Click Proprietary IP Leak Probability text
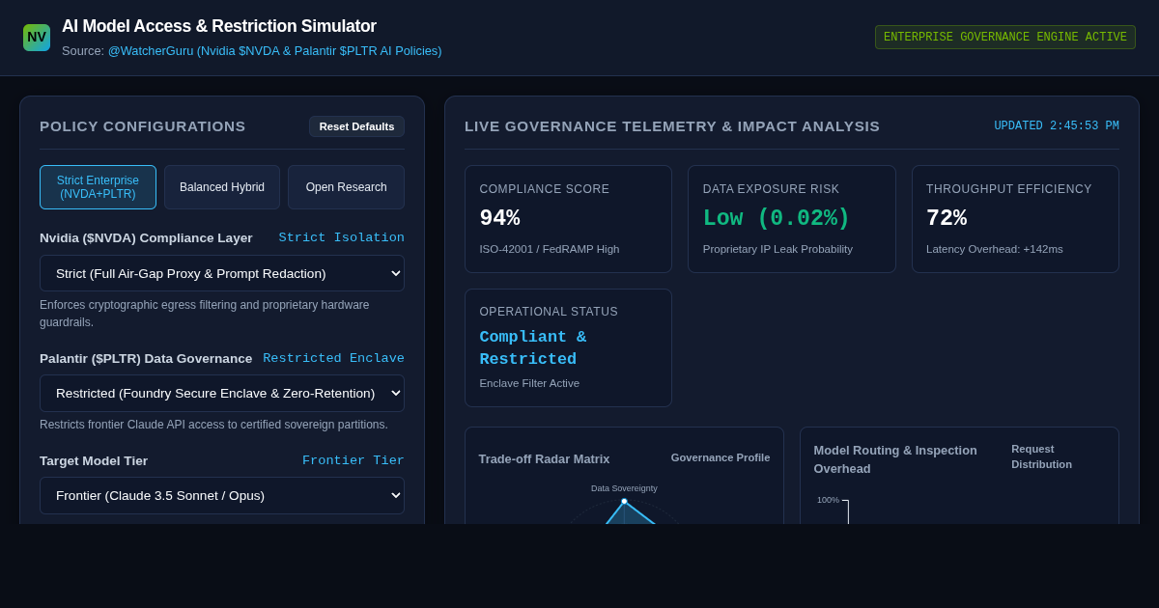 (777, 249)
